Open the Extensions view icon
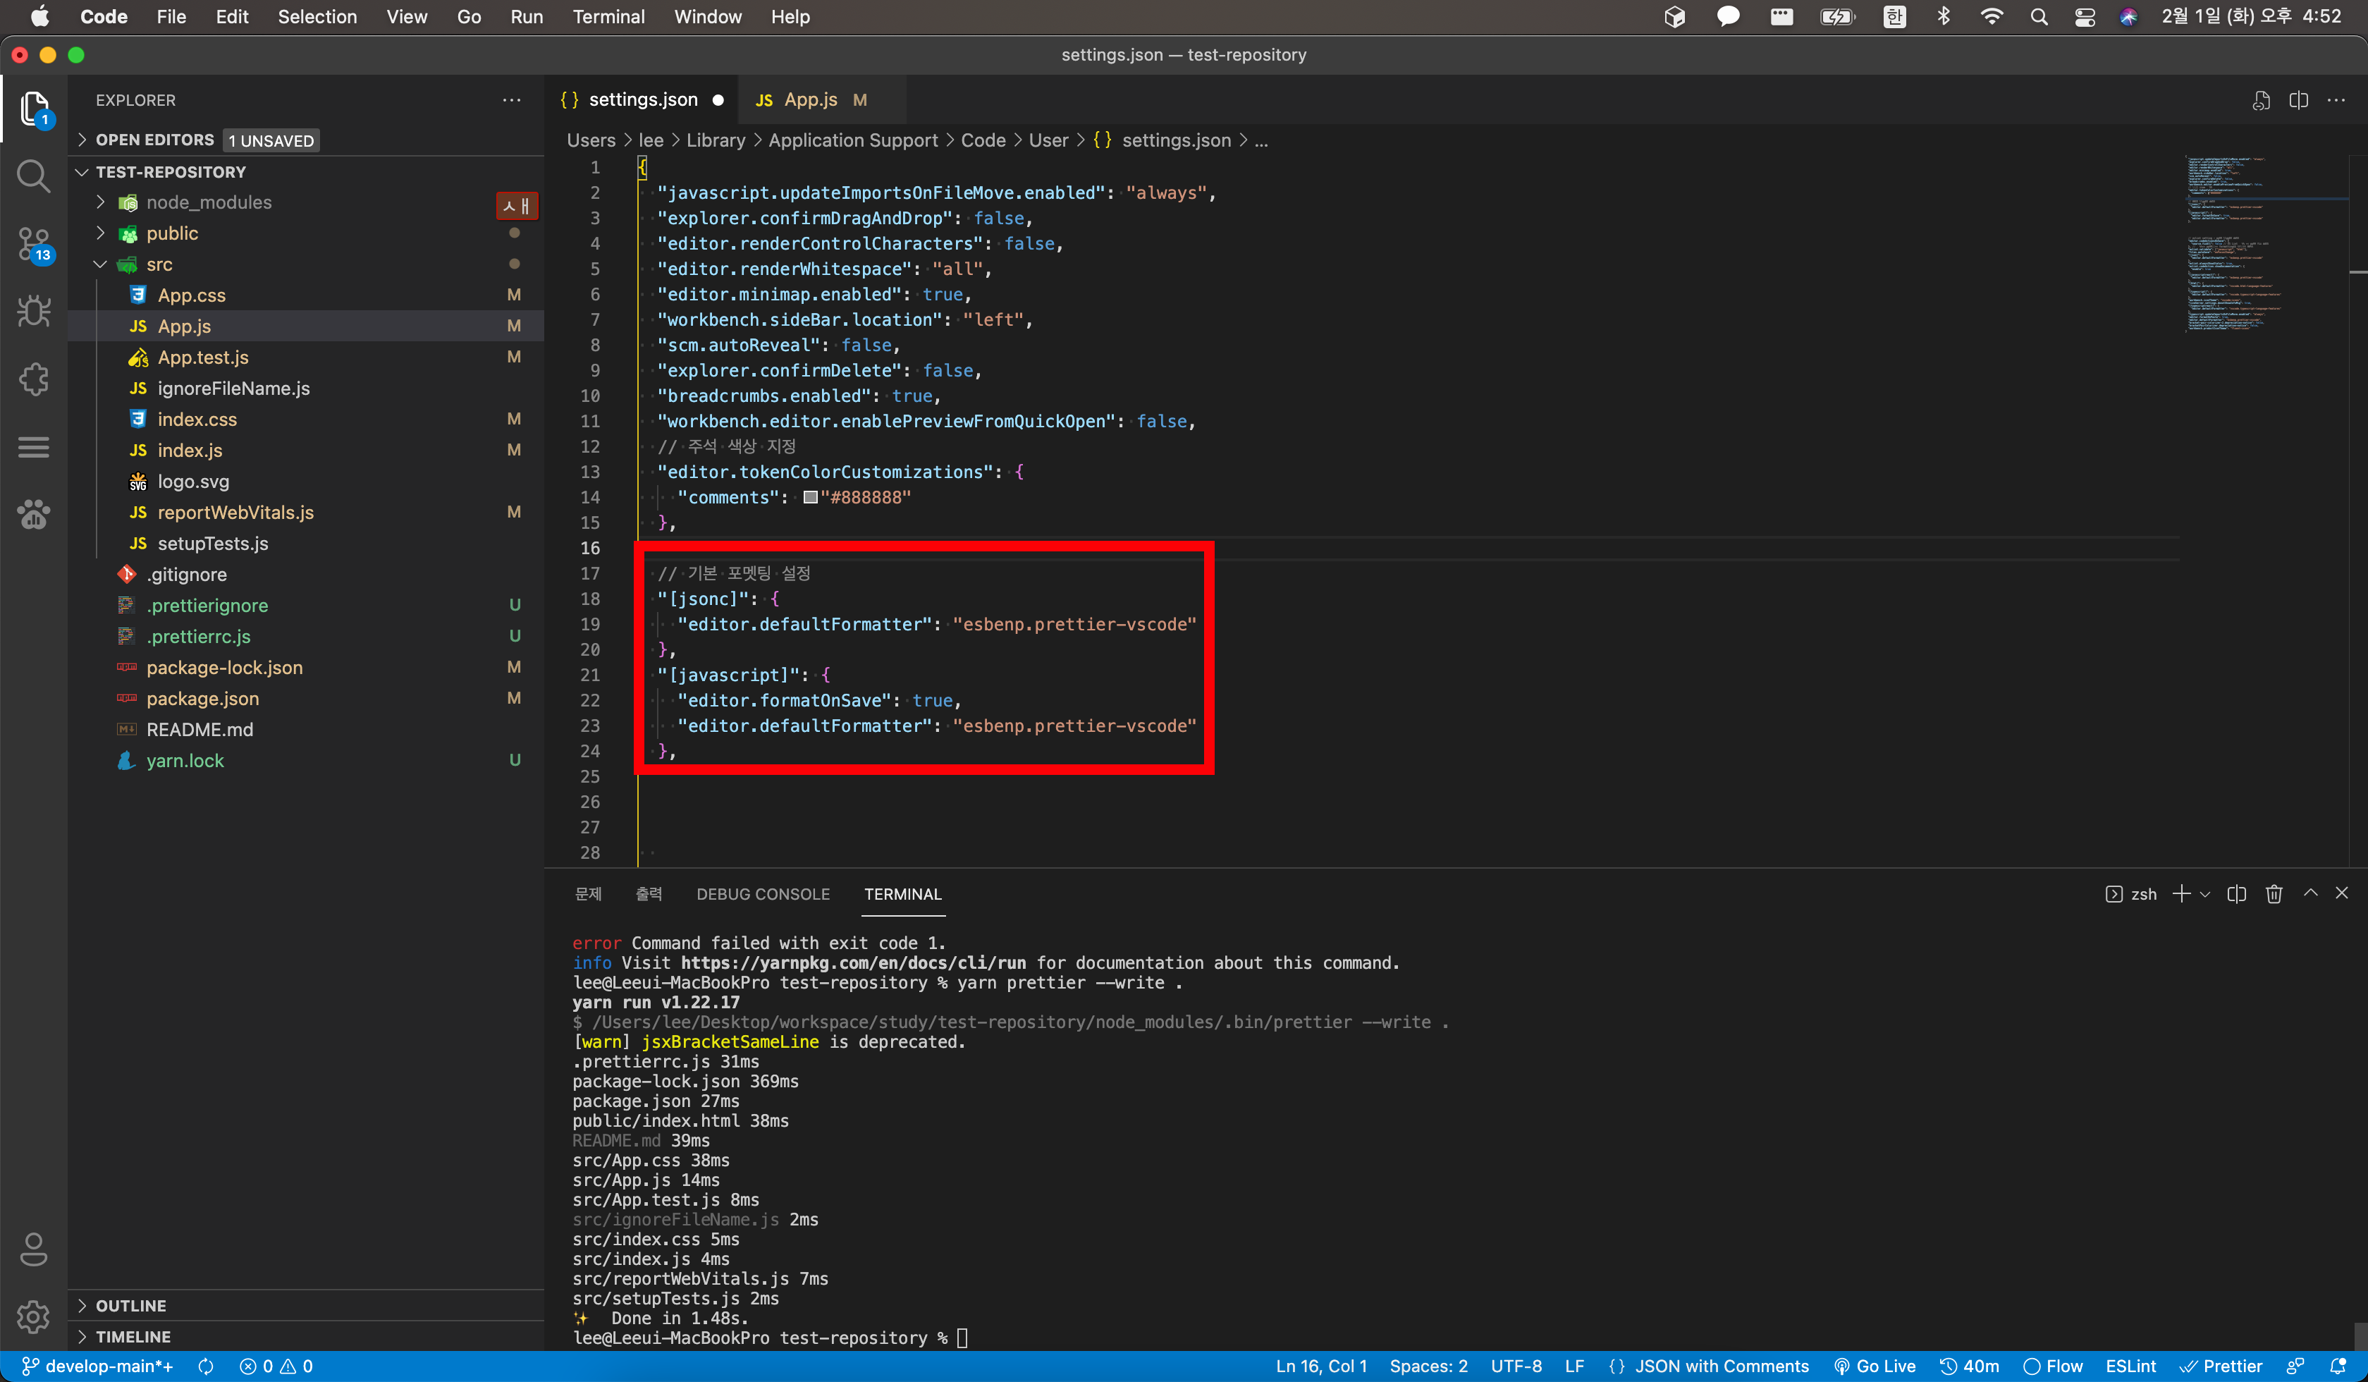This screenshot has height=1382, width=2368. pos(34,379)
